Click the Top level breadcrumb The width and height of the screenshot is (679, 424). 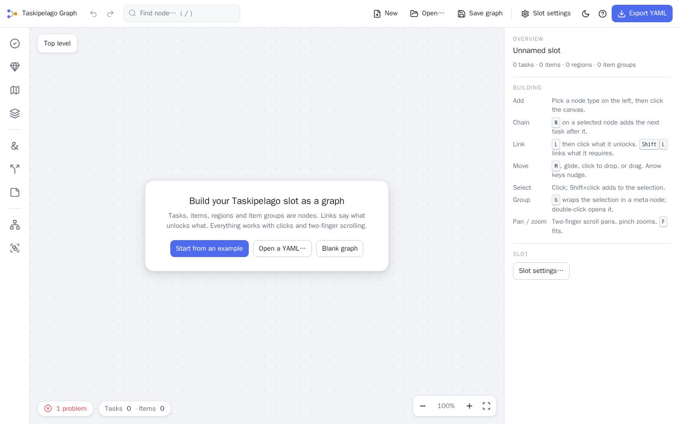[57, 43]
